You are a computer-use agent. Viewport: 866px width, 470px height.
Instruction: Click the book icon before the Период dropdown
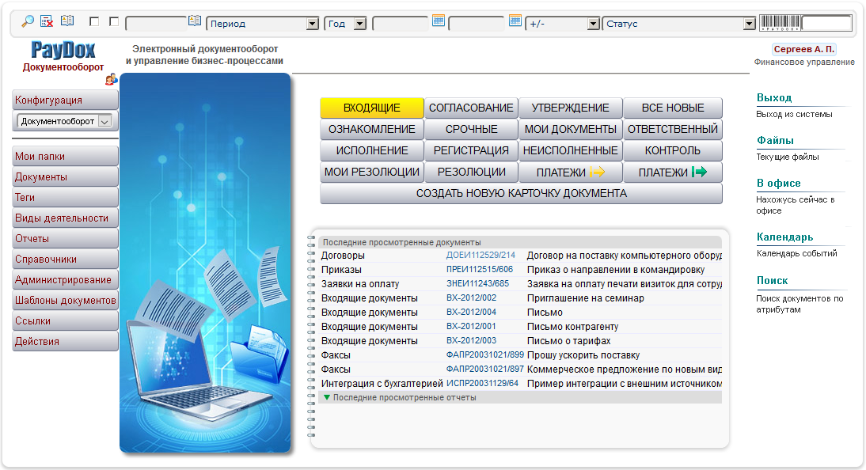point(195,21)
